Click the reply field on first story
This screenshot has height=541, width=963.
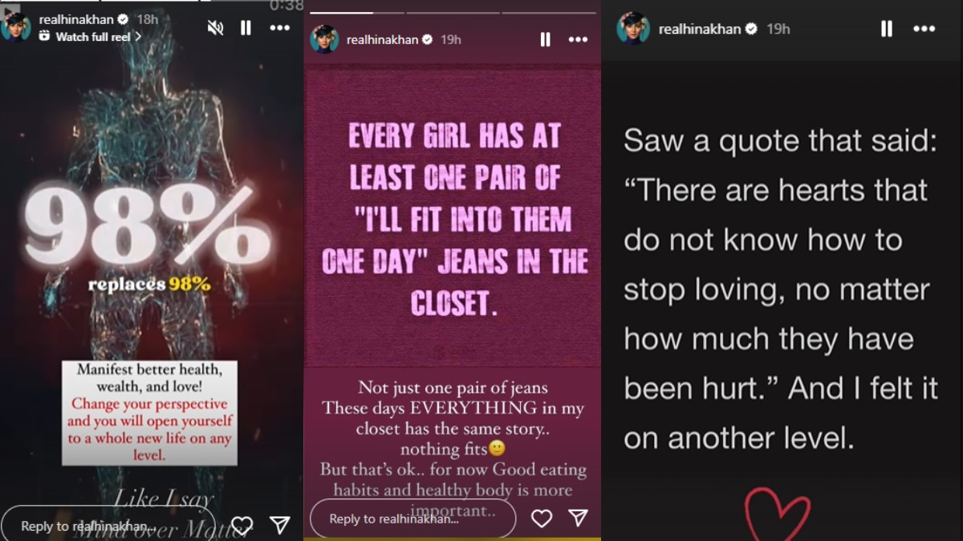(x=108, y=526)
